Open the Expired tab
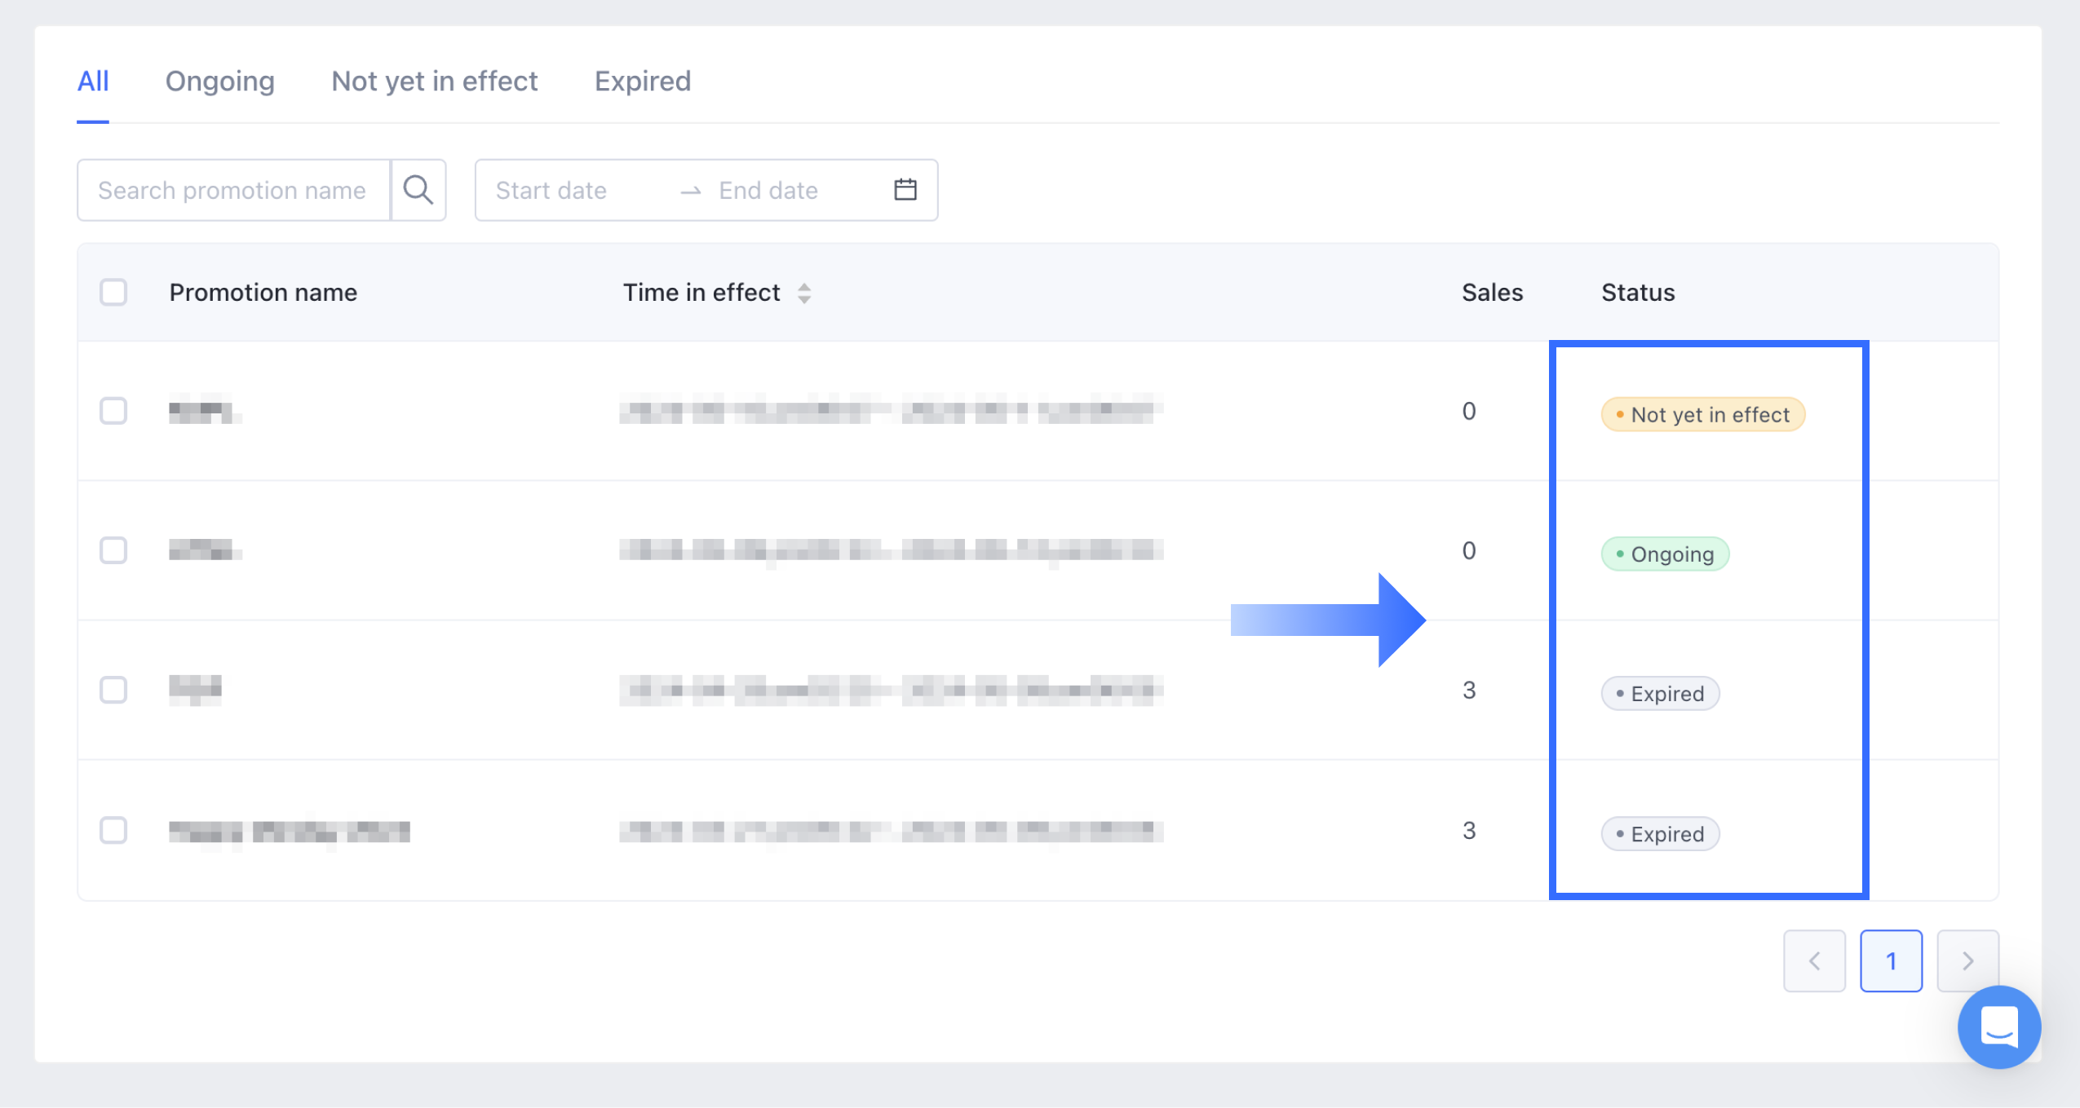The image size is (2080, 1108). [642, 81]
